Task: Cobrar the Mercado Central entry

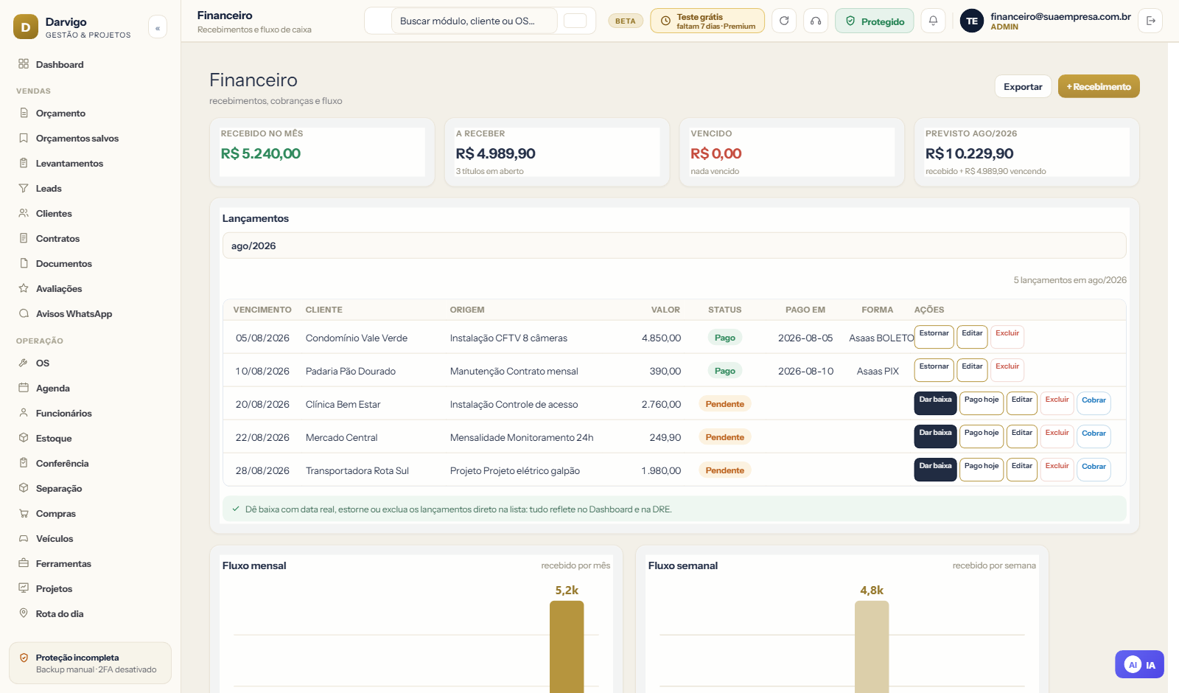Action: click(1094, 436)
